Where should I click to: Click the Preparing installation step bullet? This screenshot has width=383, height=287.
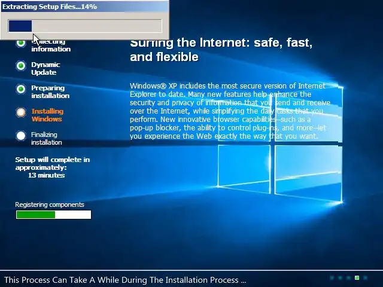21,89
